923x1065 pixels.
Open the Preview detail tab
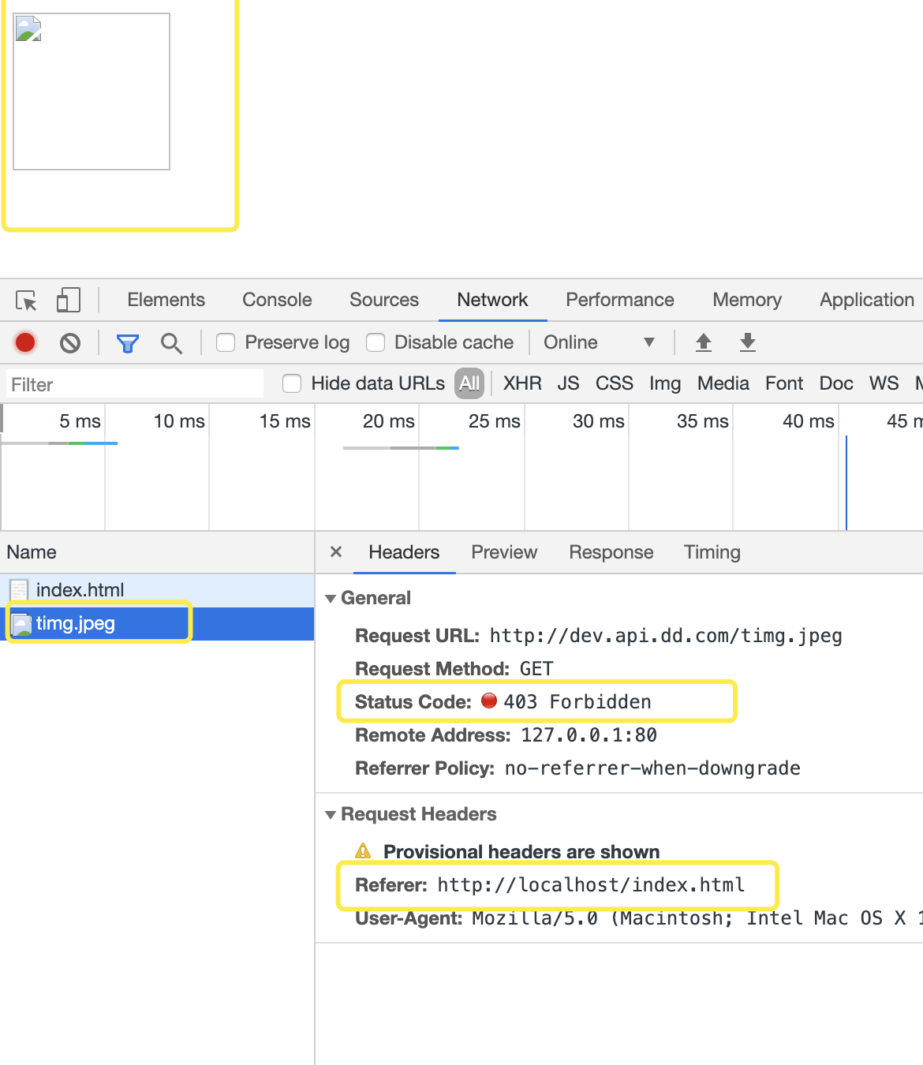(504, 552)
